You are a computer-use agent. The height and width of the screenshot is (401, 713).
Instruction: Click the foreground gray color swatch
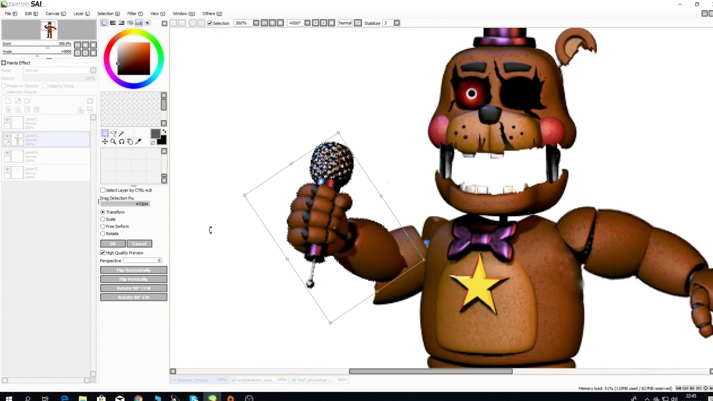coord(155,135)
